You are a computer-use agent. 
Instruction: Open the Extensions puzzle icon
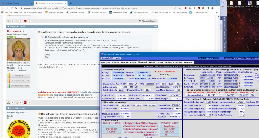click(203, 8)
